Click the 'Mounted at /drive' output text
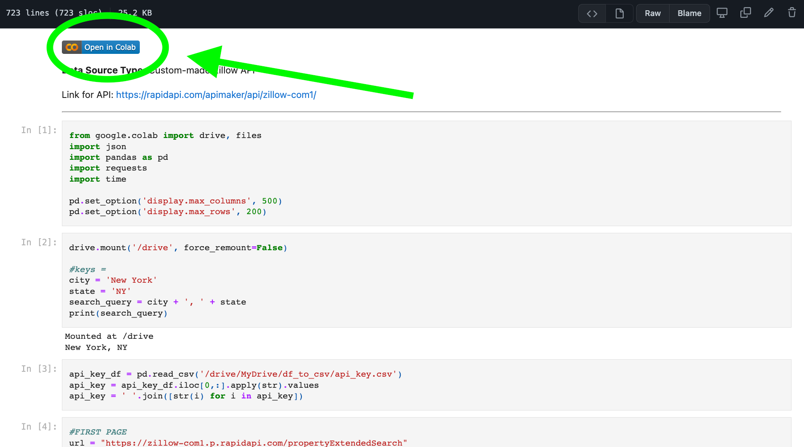The width and height of the screenshot is (804, 447). [x=109, y=336]
